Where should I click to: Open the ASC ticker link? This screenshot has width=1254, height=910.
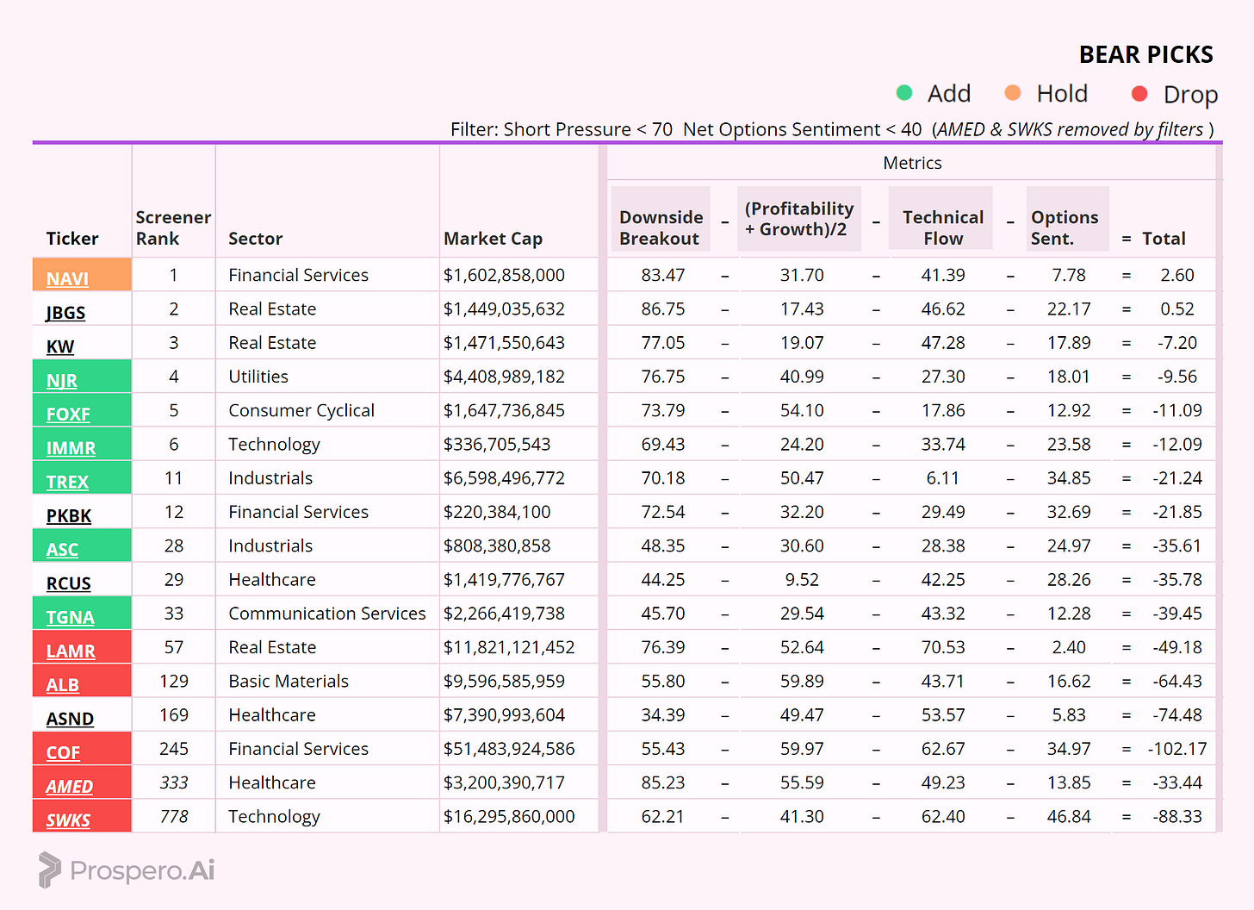tap(62, 549)
